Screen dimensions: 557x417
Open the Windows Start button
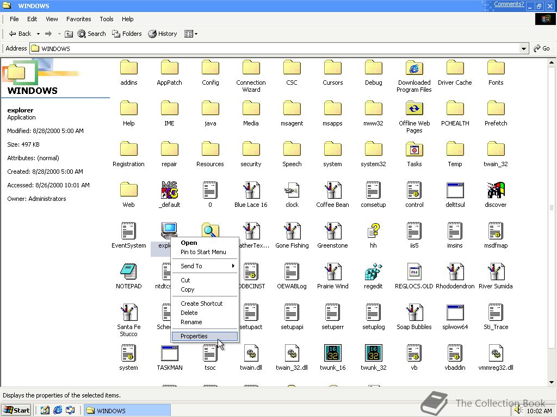[x=16, y=410]
